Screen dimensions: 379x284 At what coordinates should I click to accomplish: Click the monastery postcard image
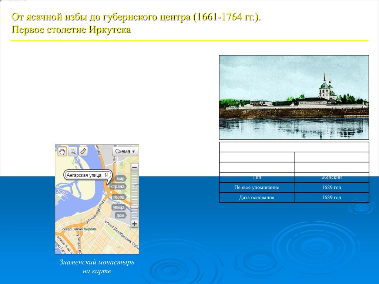[294, 97]
